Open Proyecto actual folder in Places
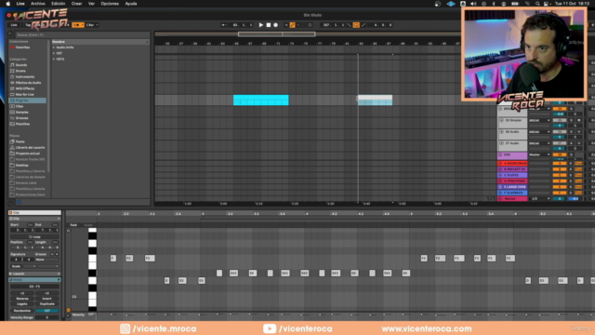The width and height of the screenshot is (595, 335). click(x=27, y=154)
